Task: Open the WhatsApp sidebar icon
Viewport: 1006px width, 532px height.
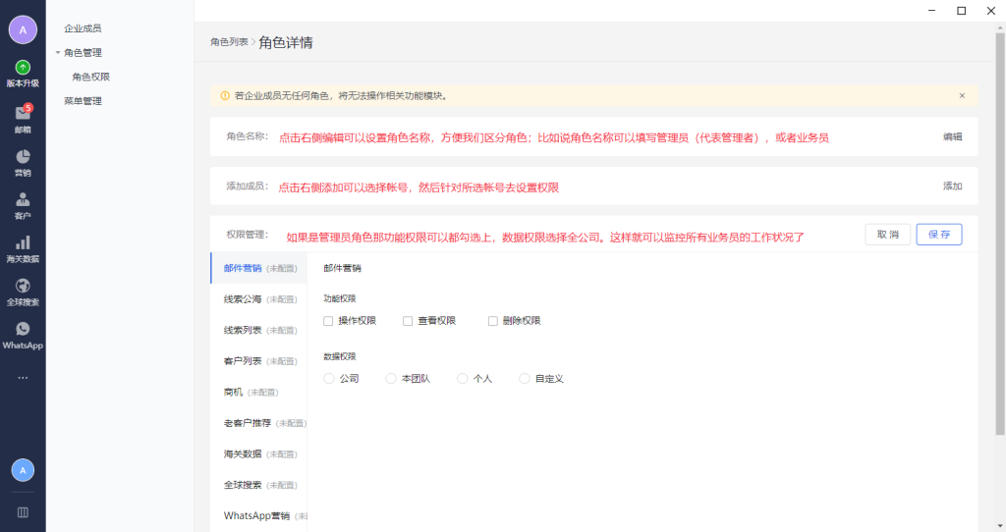Action: pos(23,330)
